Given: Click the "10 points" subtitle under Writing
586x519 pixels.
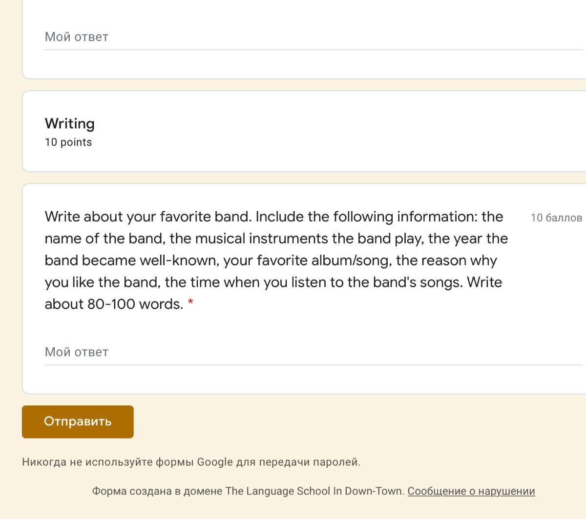Looking at the screenshot, I should pos(68,142).
